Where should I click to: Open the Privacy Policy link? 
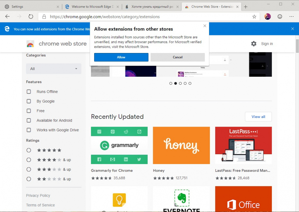pyautogui.click(x=38, y=196)
